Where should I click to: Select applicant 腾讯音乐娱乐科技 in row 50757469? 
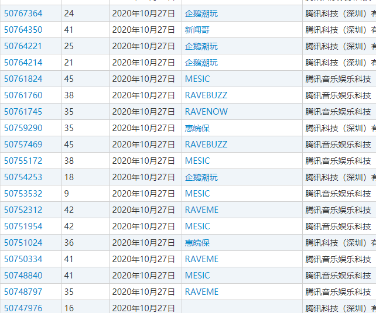coord(339,145)
